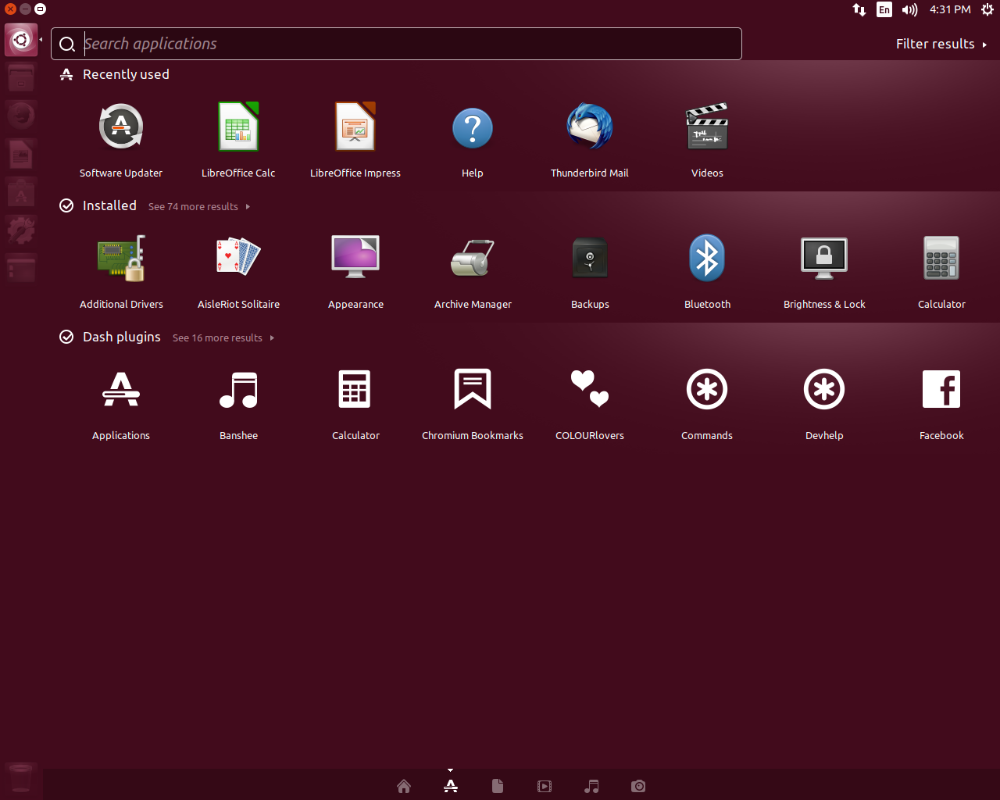Click the Ubuntu dash home button
Screen dimensions: 1000x800
click(x=21, y=39)
